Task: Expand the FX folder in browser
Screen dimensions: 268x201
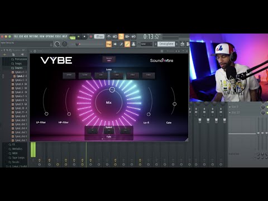Action: pyautogui.click(x=12, y=145)
